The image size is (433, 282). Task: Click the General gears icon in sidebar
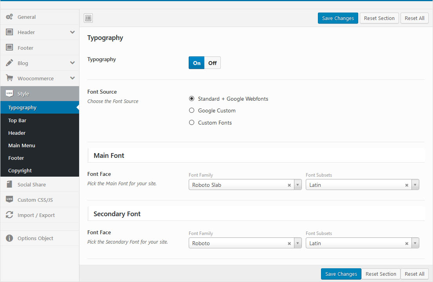[x=9, y=17]
